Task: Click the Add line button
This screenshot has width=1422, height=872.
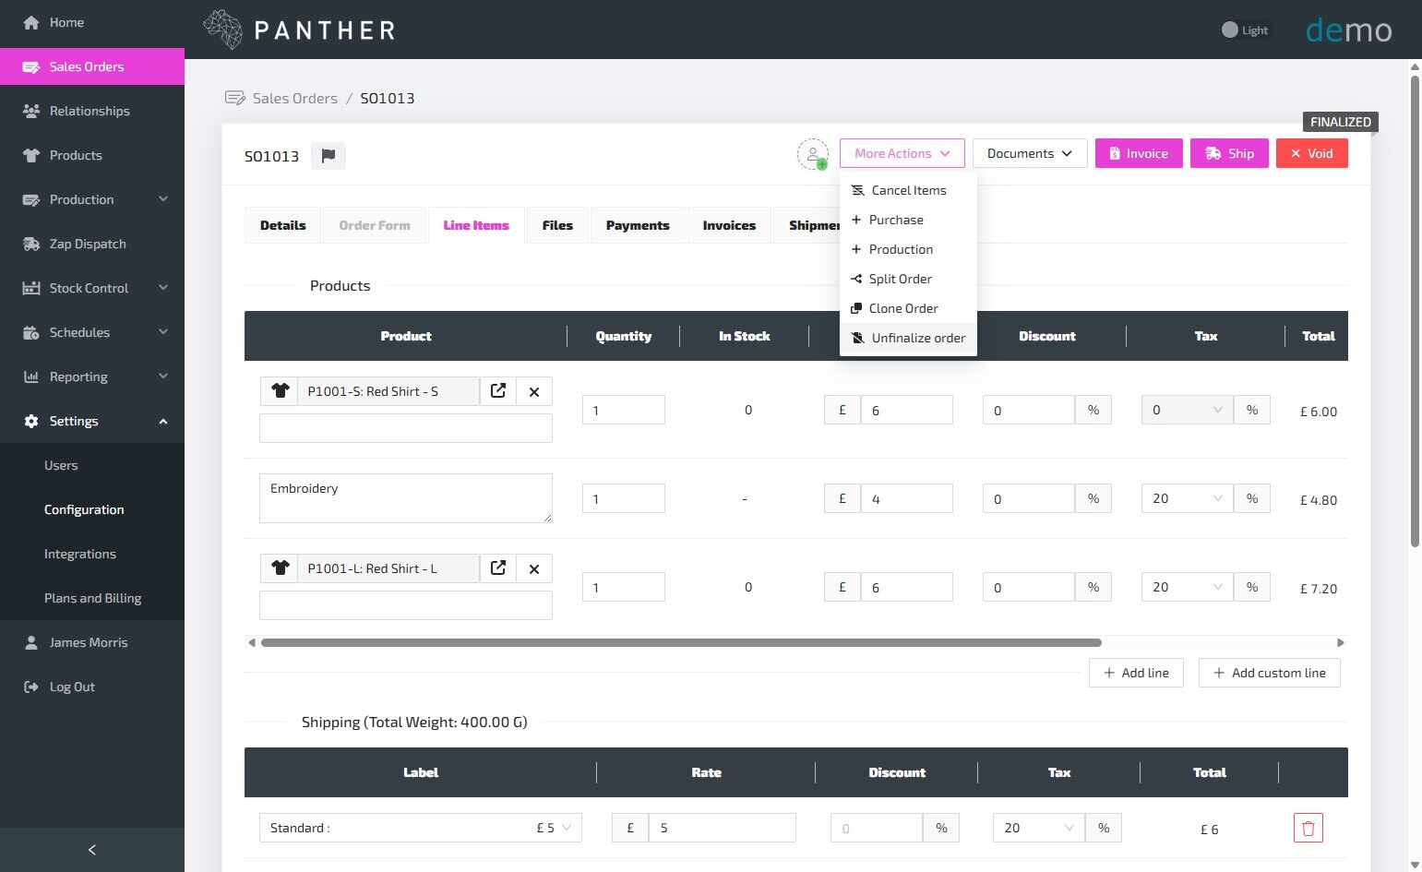Action: [1136, 673]
